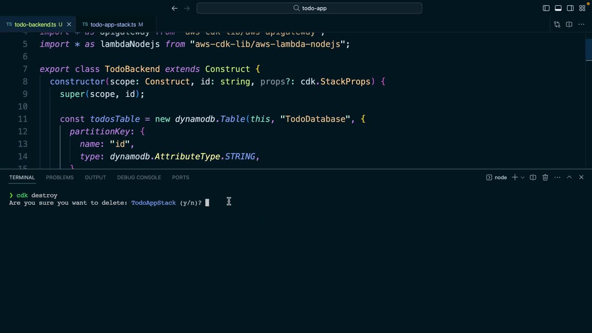Click the open changes compare icon

(557, 25)
